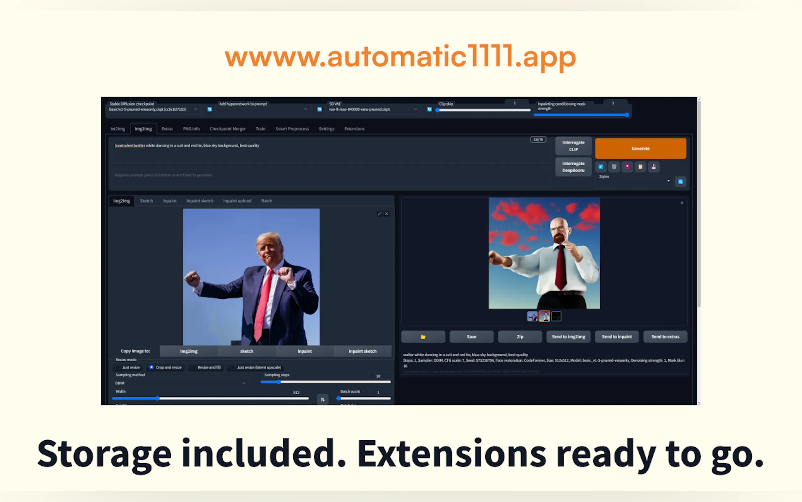Click the pink extra networks card icon
The height and width of the screenshot is (502, 802).
[627, 167]
